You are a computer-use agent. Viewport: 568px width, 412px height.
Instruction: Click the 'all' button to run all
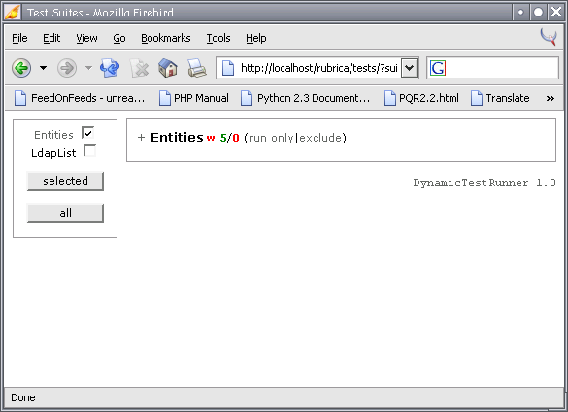tap(65, 213)
